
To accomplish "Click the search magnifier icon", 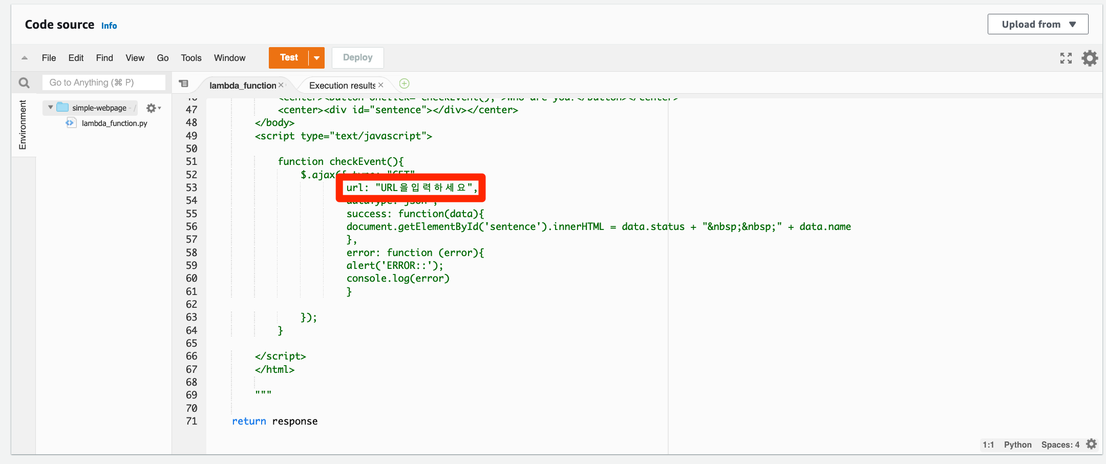I will (x=24, y=82).
